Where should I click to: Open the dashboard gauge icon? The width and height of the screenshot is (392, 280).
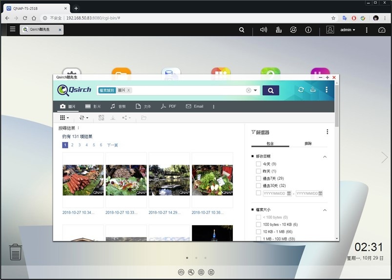tap(382, 30)
